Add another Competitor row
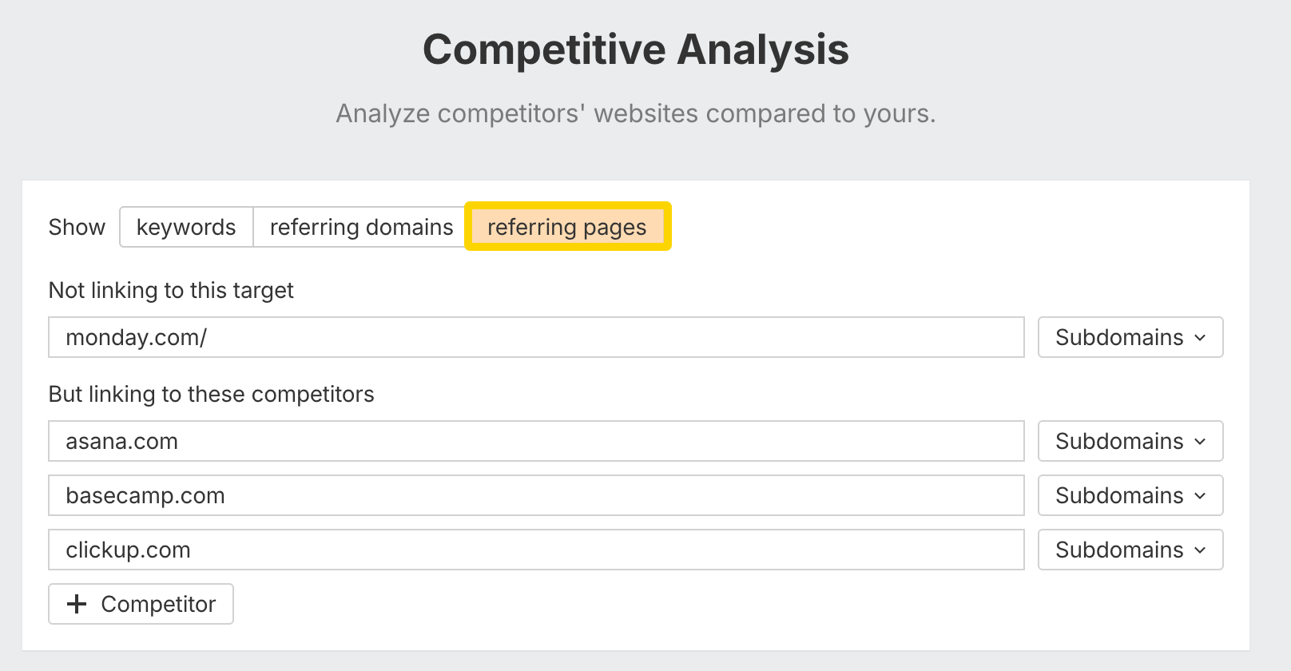The width and height of the screenshot is (1291, 671). tap(141, 604)
